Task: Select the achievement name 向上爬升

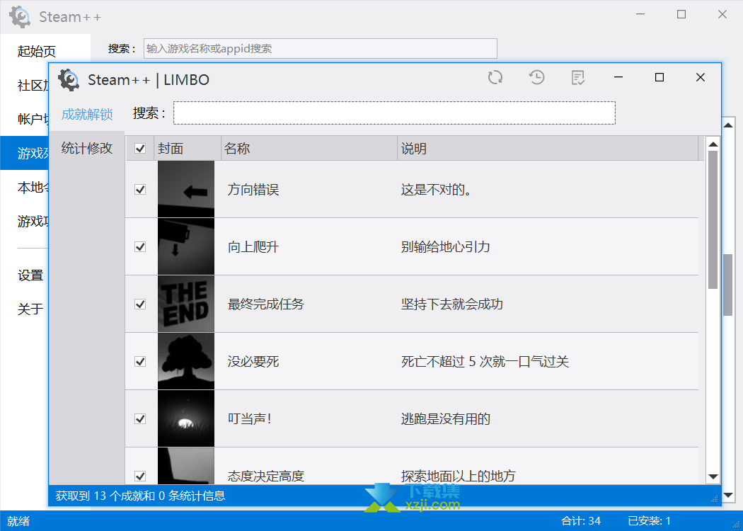Action: (253, 247)
